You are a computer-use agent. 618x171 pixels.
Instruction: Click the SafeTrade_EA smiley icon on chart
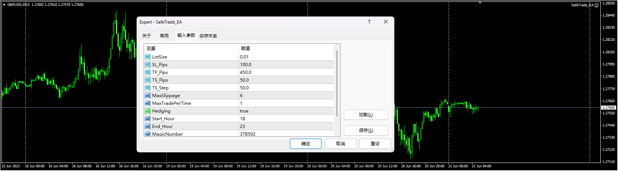596,5
